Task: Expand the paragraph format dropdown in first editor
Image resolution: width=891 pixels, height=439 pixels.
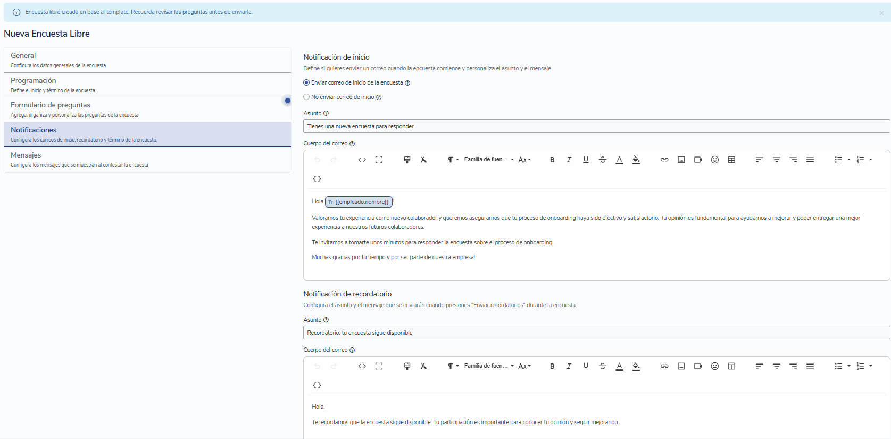Action: click(x=453, y=160)
